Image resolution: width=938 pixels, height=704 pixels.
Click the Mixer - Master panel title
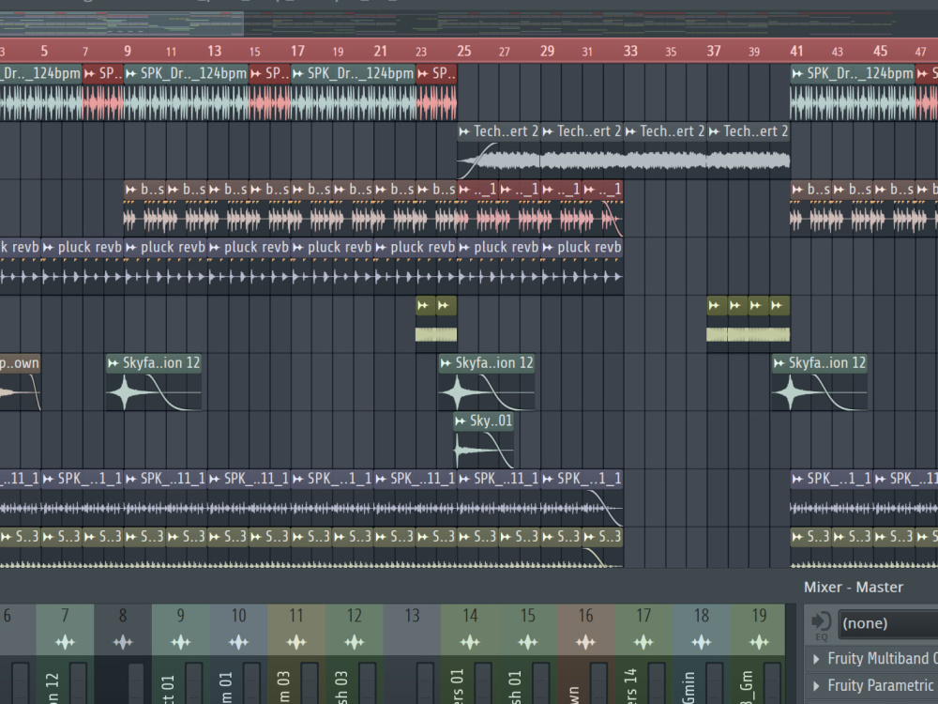pyautogui.click(x=853, y=588)
